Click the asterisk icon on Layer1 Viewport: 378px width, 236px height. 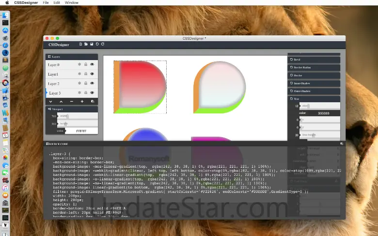coord(79,74)
